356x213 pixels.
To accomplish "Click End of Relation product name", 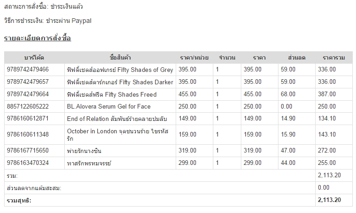I will pos(117,119).
